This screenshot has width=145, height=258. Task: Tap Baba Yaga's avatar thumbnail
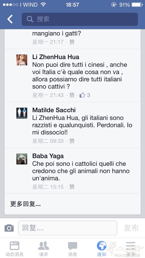(22, 159)
